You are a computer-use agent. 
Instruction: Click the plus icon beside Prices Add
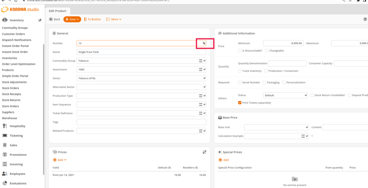[x=55, y=160]
